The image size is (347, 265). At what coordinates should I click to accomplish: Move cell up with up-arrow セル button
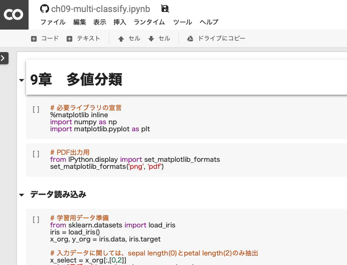tap(129, 39)
